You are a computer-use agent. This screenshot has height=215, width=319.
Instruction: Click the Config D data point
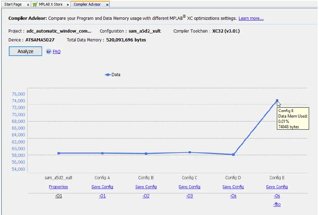(x=233, y=154)
